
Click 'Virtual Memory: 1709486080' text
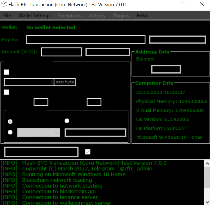point(170,110)
